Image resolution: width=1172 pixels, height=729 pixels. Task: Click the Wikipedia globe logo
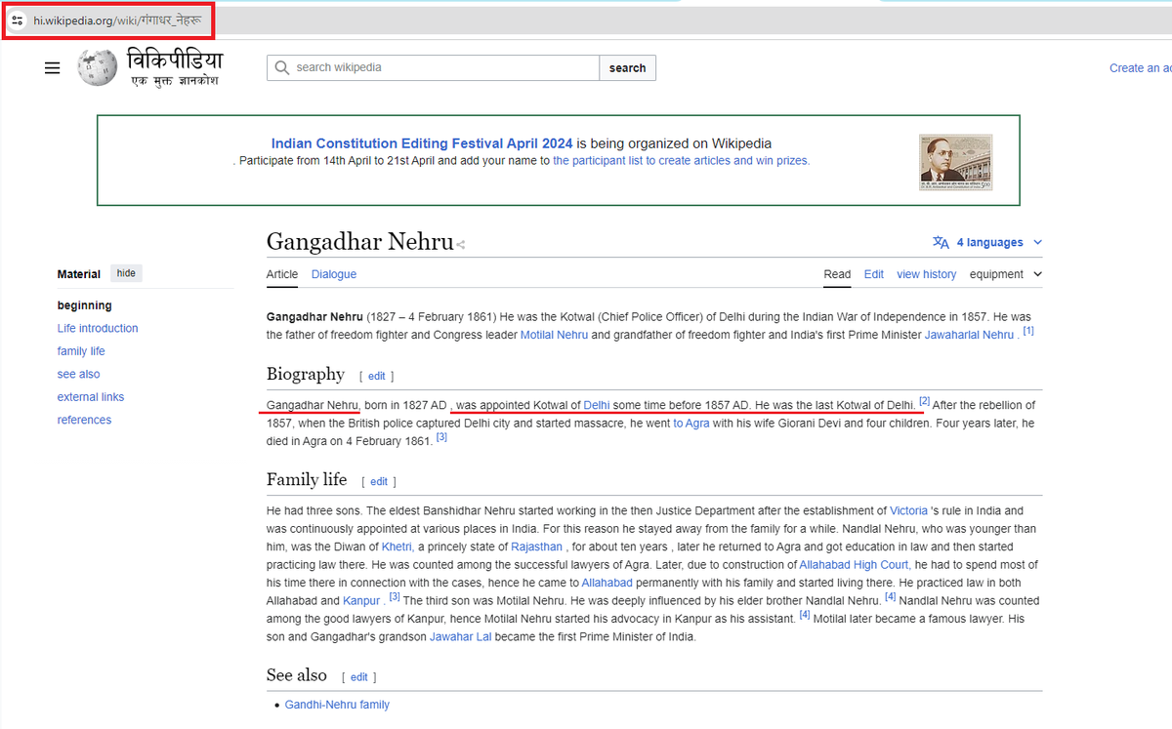click(97, 67)
